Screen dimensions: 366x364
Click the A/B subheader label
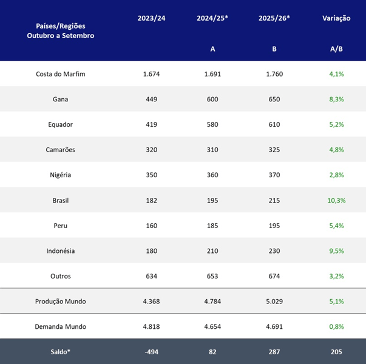click(x=336, y=49)
